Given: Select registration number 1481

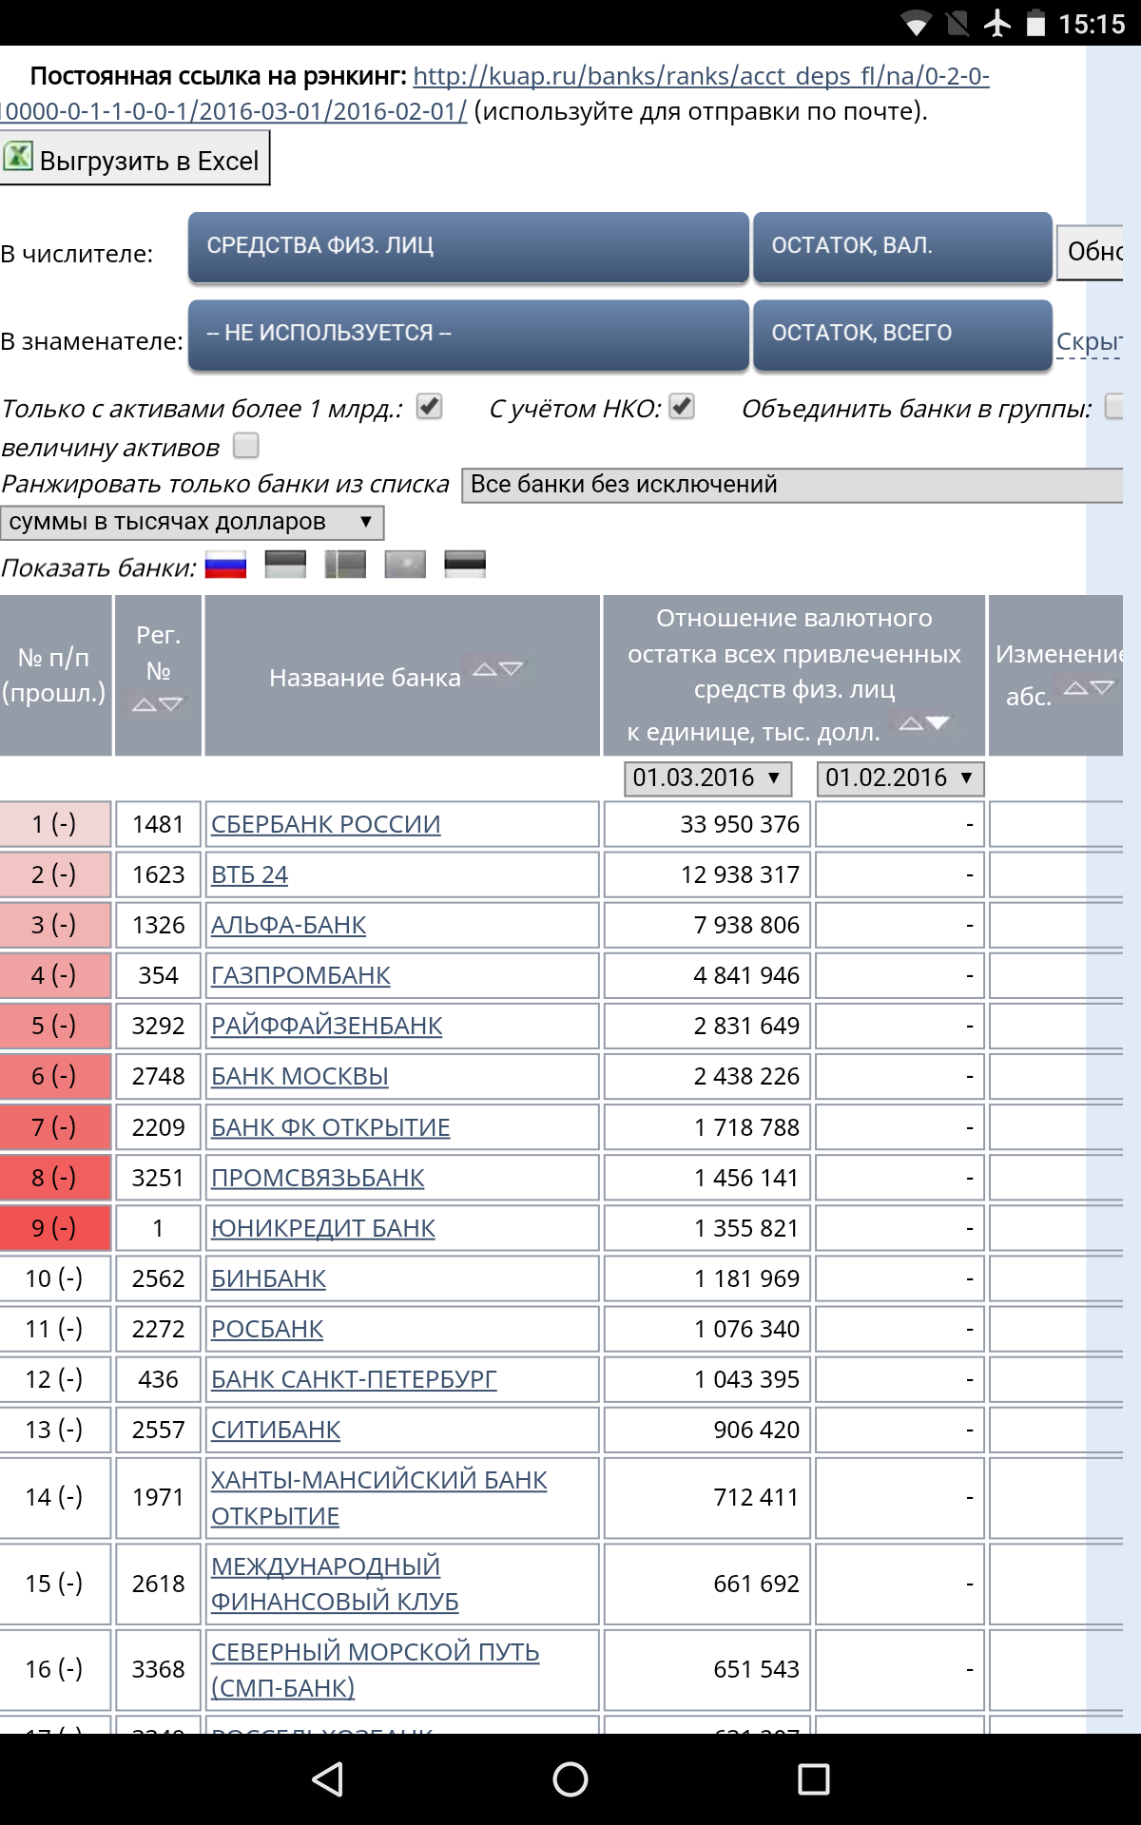Looking at the screenshot, I should (158, 824).
